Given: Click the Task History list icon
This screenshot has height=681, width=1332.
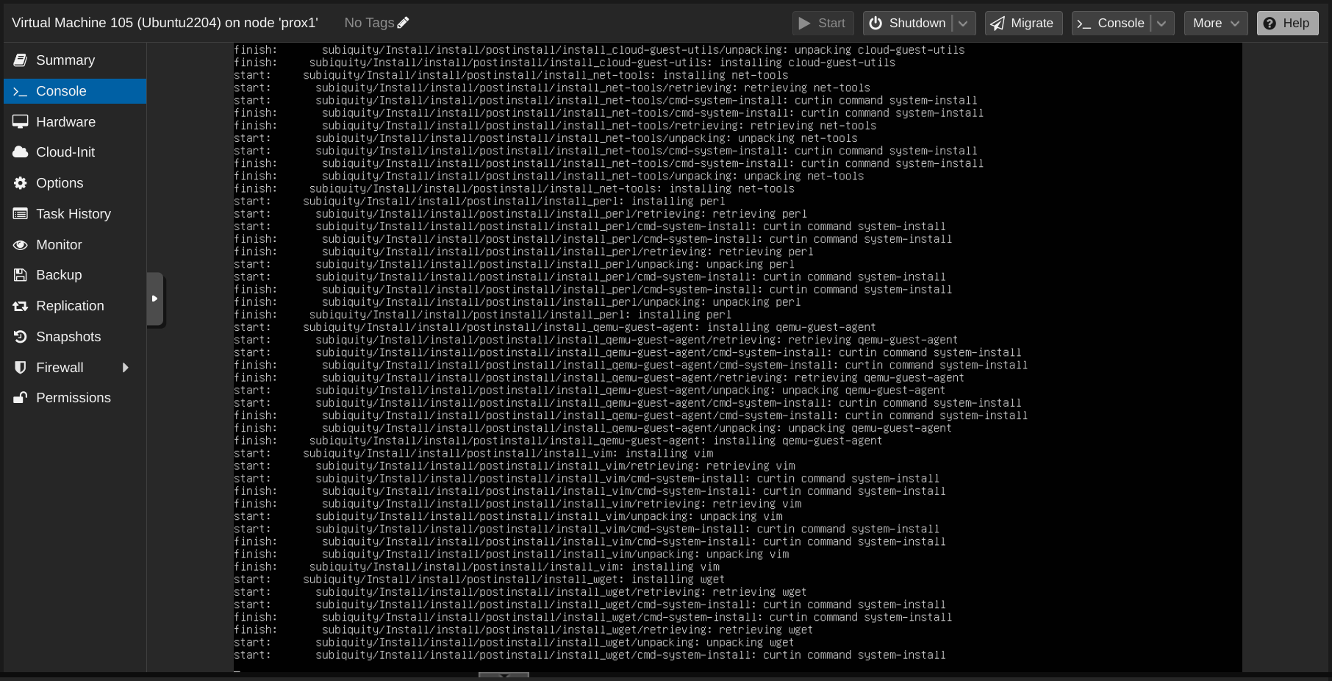Looking at the screenshot, I should (x=21, y=214).
